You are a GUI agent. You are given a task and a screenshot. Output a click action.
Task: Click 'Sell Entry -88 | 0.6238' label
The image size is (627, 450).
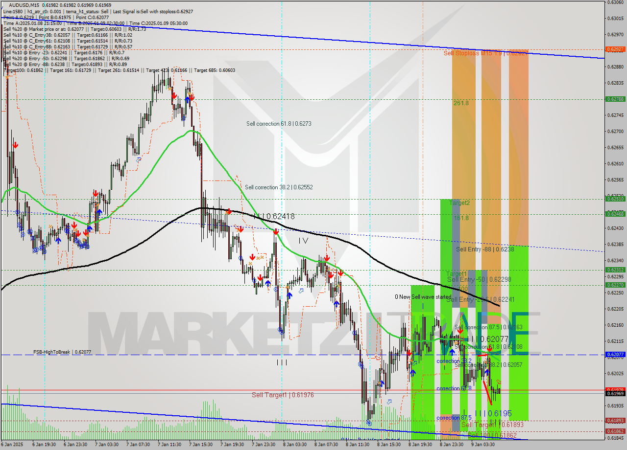(485, 249)
